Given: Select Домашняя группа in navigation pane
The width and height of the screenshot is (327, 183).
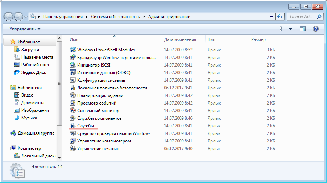Looking at the screenshot, I should point(36,133).
